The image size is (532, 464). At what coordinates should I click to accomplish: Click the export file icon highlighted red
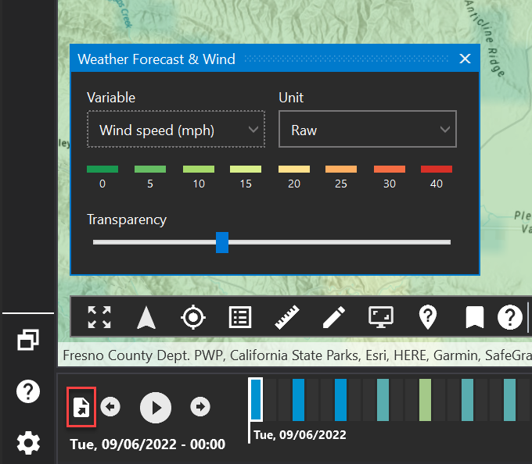[82, 408]
